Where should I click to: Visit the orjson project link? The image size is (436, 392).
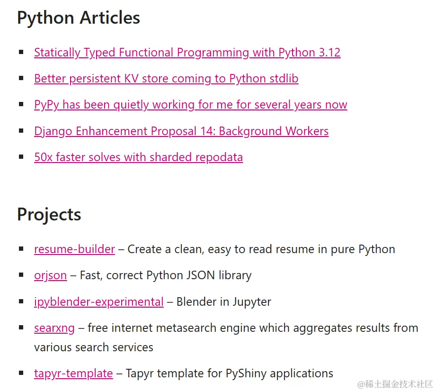51,275
